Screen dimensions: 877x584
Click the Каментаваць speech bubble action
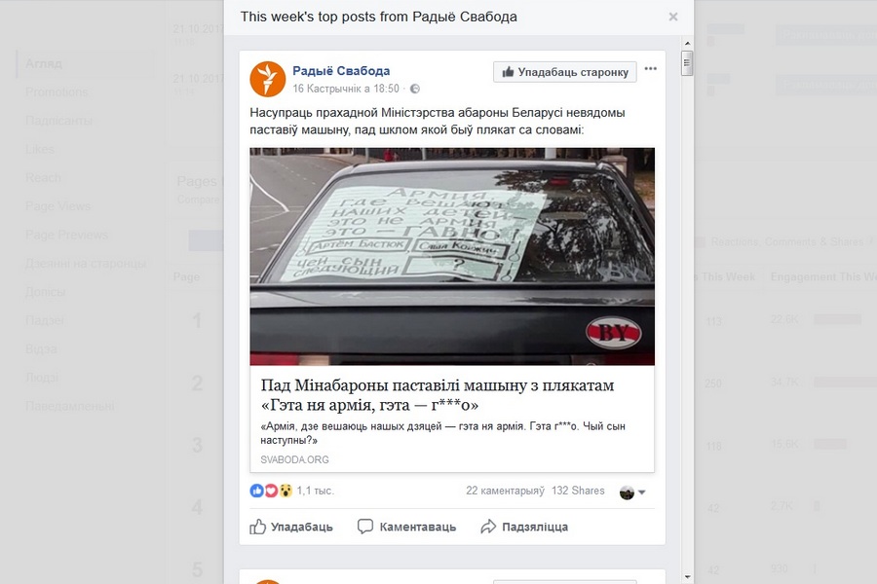click(x=406, y=527)
